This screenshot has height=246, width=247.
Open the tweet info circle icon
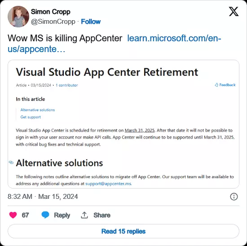234,197
